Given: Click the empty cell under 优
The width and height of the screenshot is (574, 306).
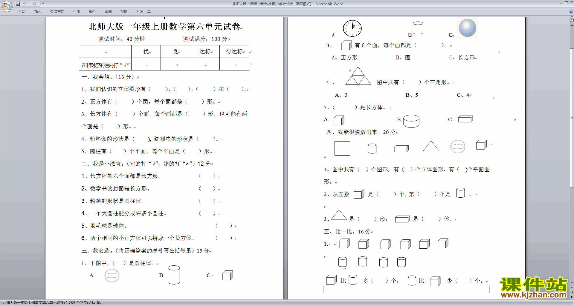Looking at the screenshot, I should coord(146,64).
